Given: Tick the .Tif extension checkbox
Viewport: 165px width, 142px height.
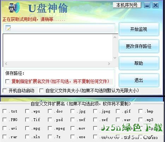Looking at the screenshot, I should 27,120.
